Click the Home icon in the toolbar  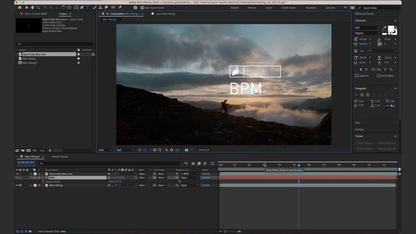click(x=19, y=8)
